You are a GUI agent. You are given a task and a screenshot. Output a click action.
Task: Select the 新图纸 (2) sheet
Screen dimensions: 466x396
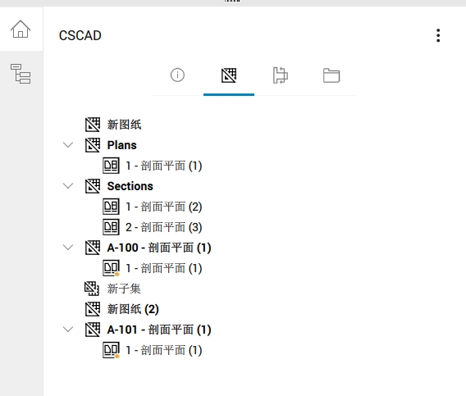133,309
